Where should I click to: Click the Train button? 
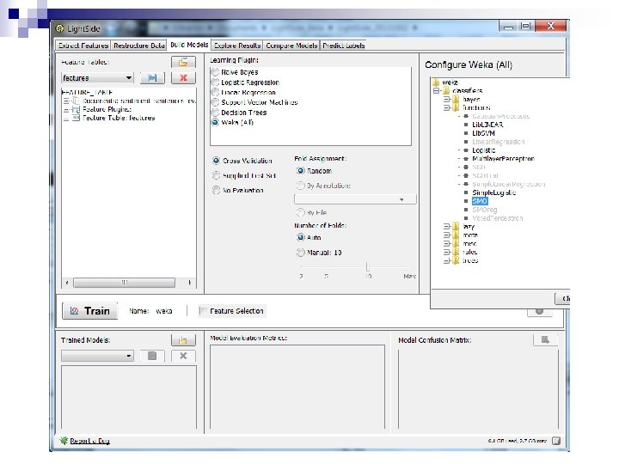pos(90,311)
